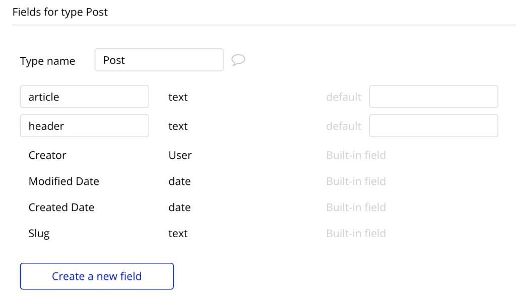
Task: Click the comment bubble icon beside Type name
Action: click(238, 60)
